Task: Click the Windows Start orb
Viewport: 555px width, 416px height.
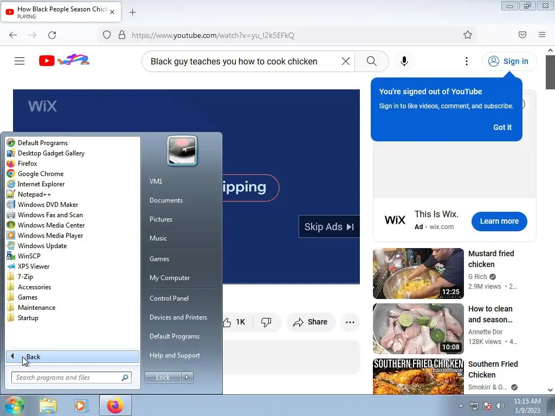Action: click(x=14, y=405)
